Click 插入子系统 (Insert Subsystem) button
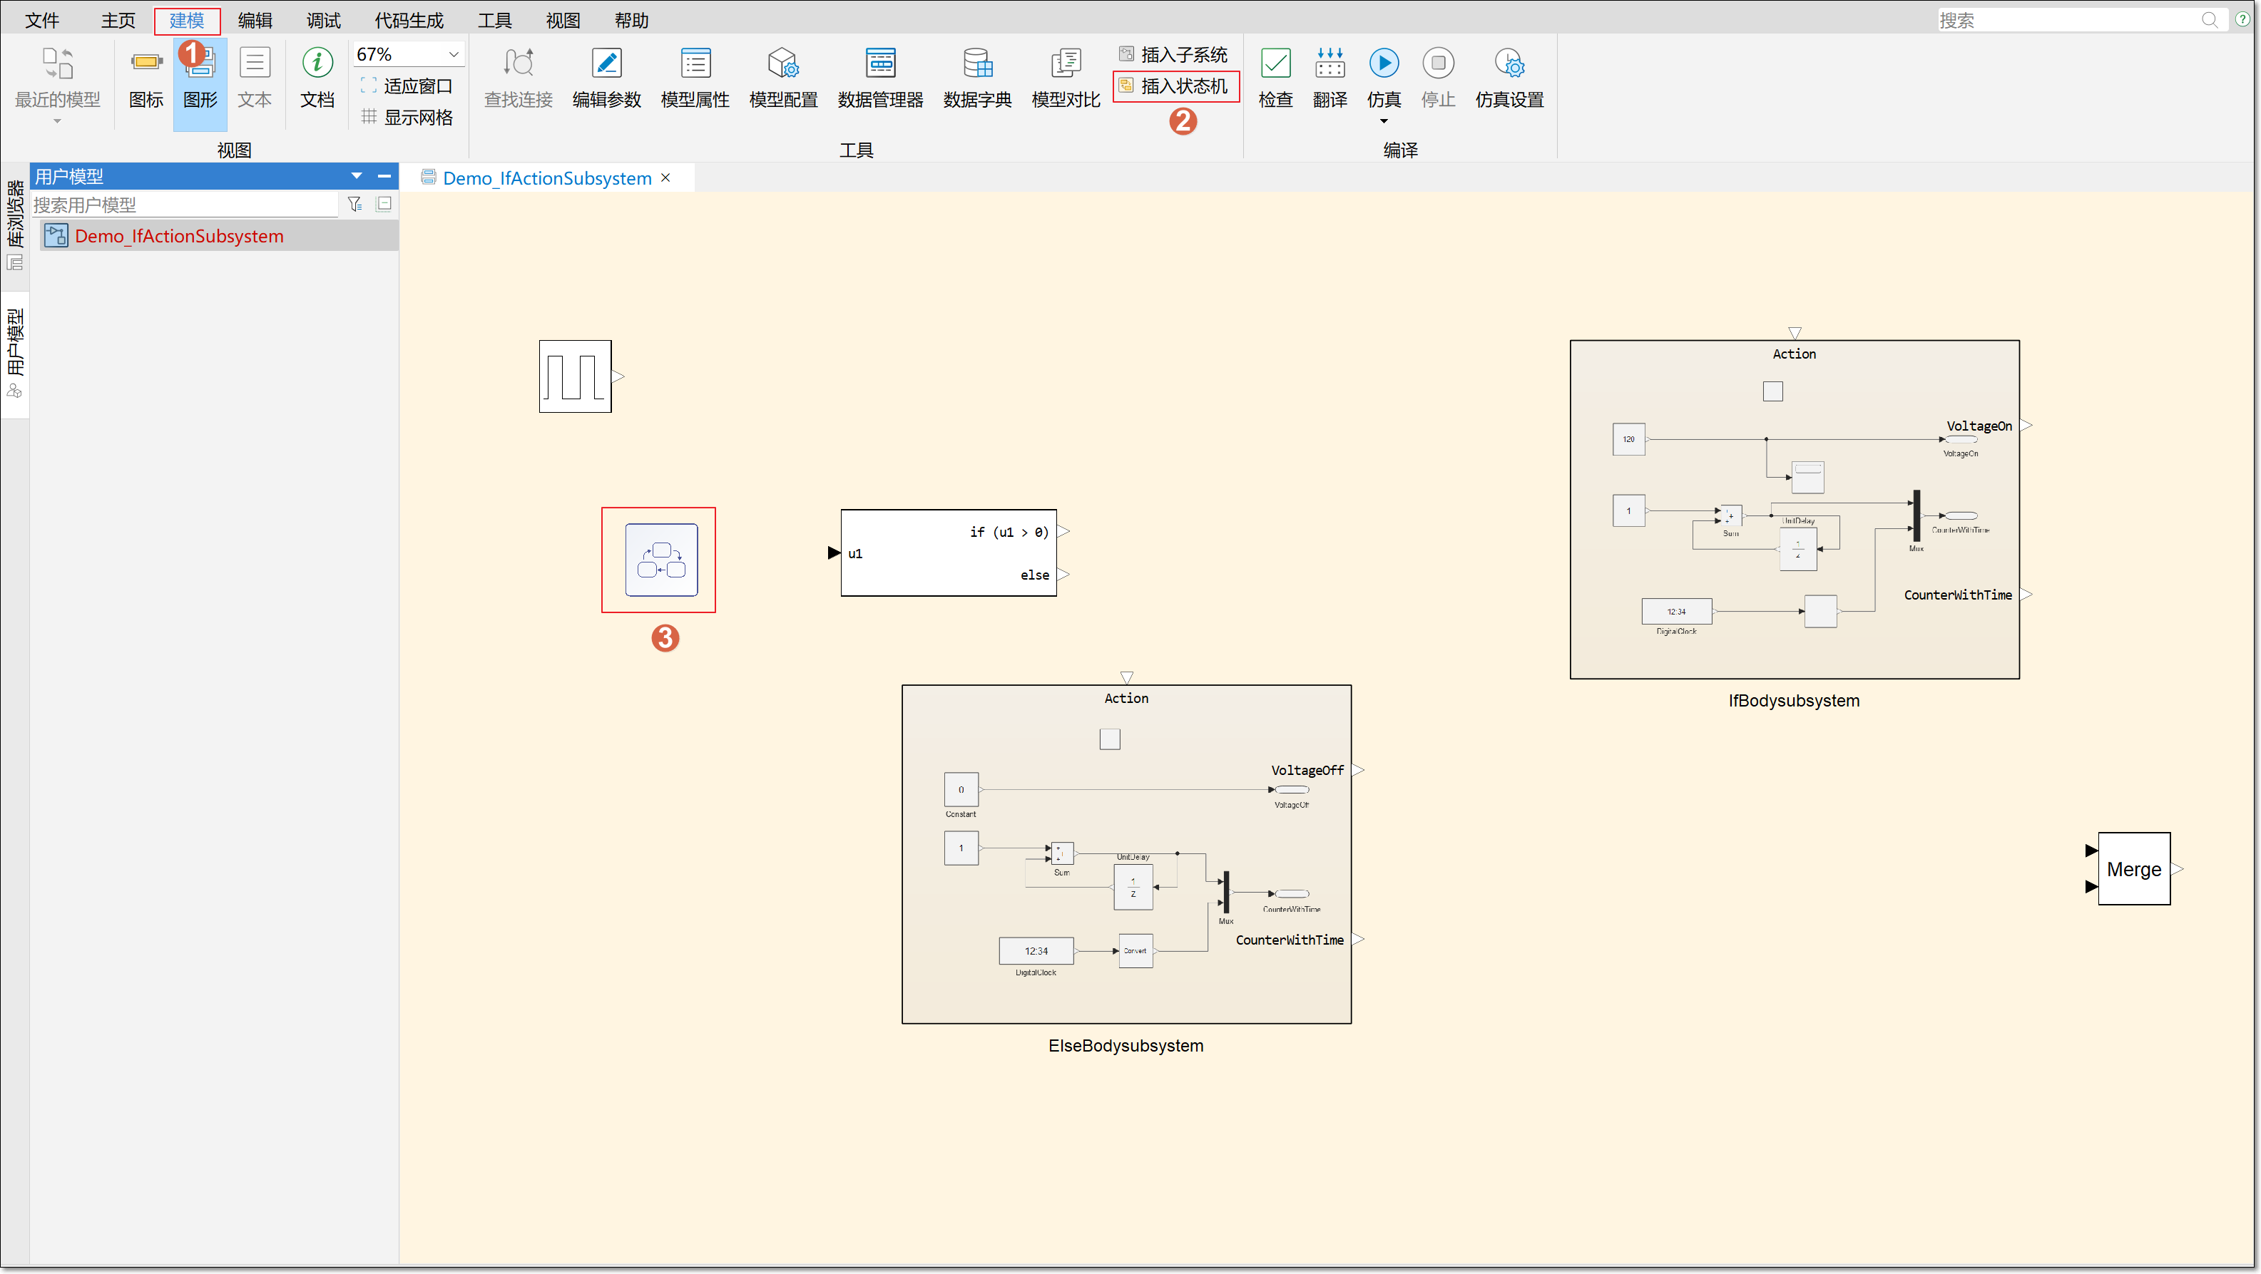The width and height of the screenshot is (2261, 1274). point(1173,54)
